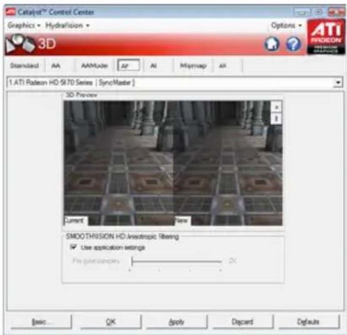Click the Home icon in the red banner

[272, 43]
